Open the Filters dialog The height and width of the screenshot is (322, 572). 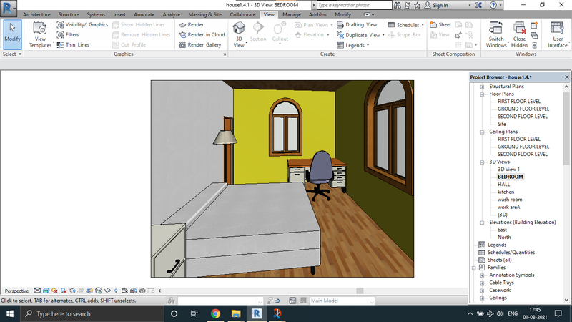[x=68, y=34]
